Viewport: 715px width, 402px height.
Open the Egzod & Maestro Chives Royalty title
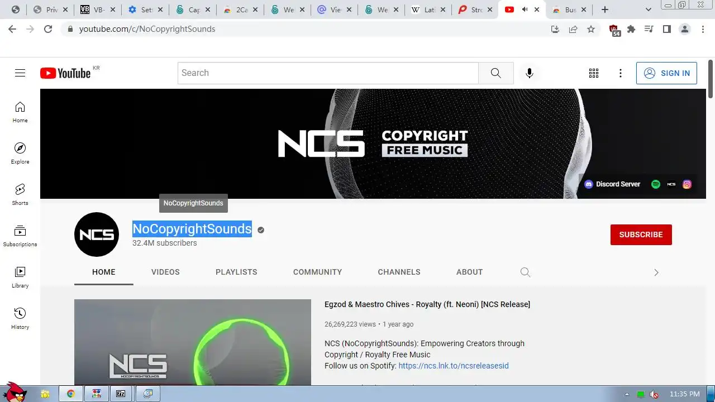click(x=427, y=304)
